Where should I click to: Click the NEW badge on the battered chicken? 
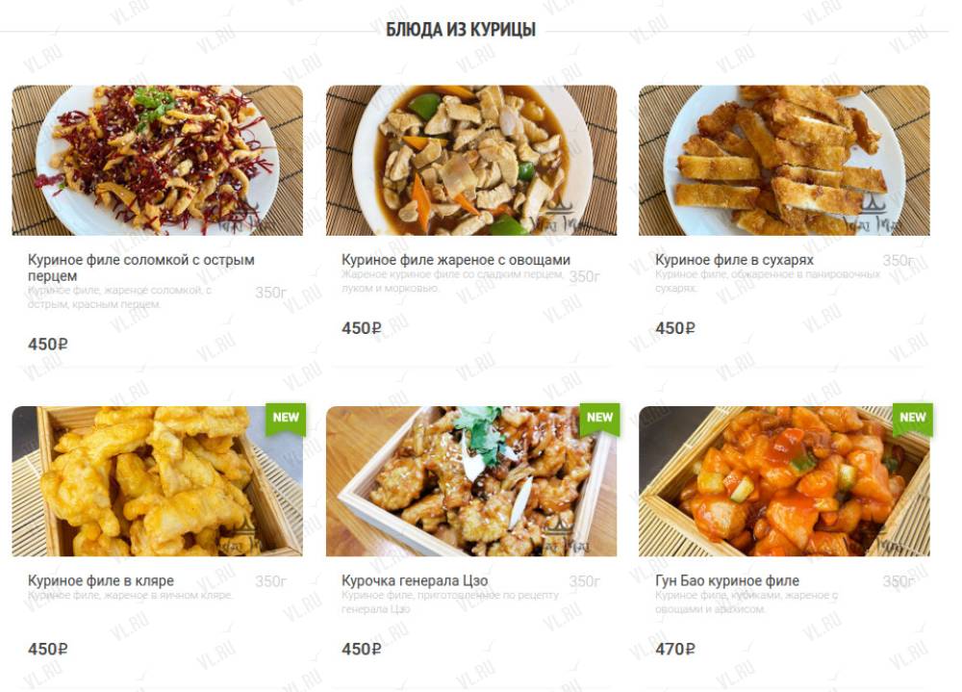(286, 418)
